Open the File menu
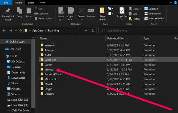This screenshot has height=113, width=178. [x=6, y=3]
